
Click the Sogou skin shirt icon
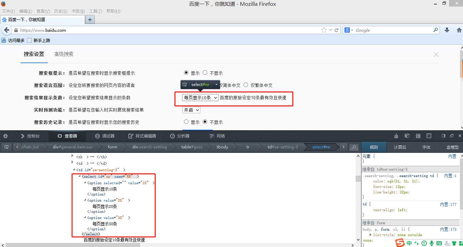pos(454,243)
